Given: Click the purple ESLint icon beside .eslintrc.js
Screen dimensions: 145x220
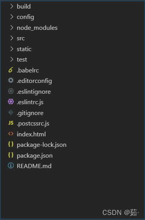Looking at the screenshot, I should click(11, 102).
